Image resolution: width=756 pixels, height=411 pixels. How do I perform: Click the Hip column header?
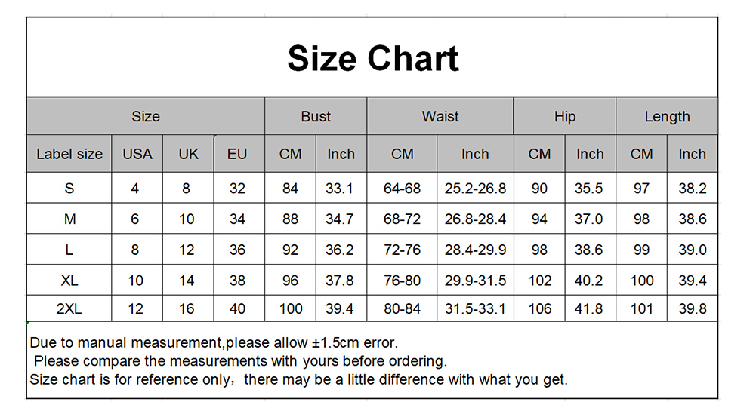pos(564,116)
